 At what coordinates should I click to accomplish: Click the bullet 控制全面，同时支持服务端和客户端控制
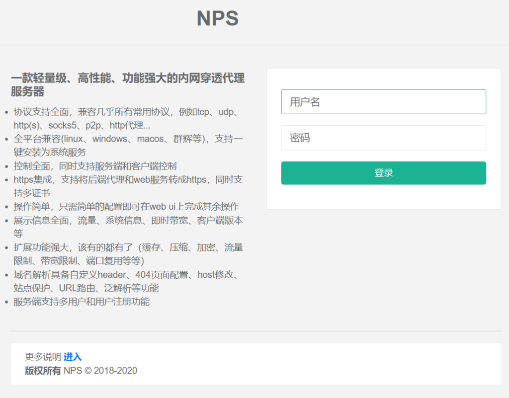tap(95, 166)
